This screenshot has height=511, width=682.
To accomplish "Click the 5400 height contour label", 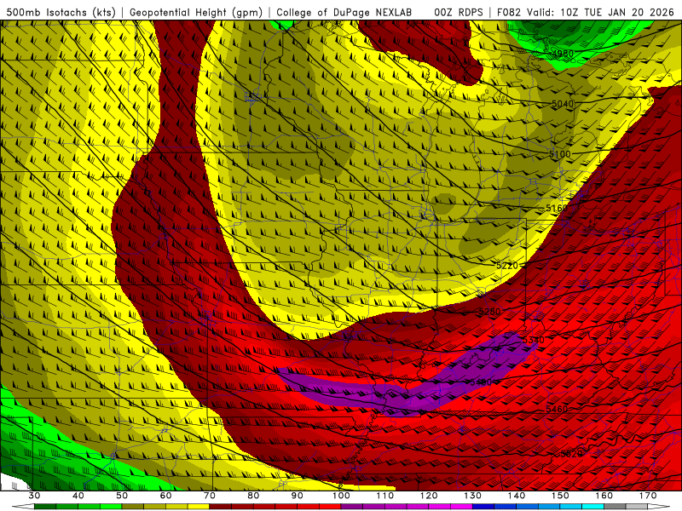I will point(481,382).
